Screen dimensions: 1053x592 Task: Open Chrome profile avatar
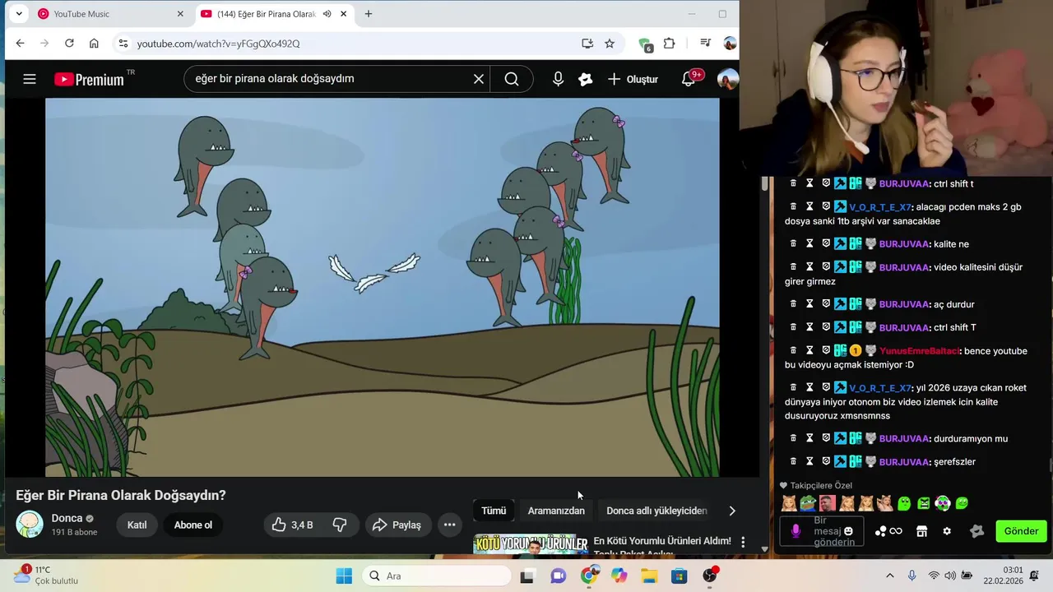pyautogui.click(x=730, y=44)
